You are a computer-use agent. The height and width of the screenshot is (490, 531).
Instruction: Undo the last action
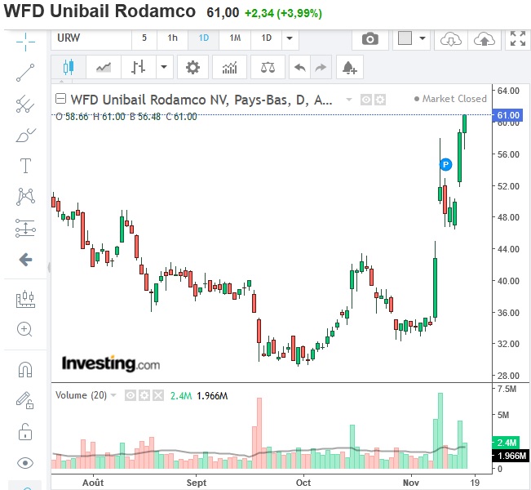point(300,67)
